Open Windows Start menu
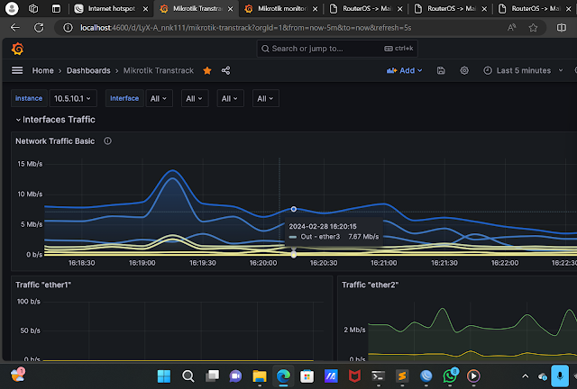 (164, 375)
